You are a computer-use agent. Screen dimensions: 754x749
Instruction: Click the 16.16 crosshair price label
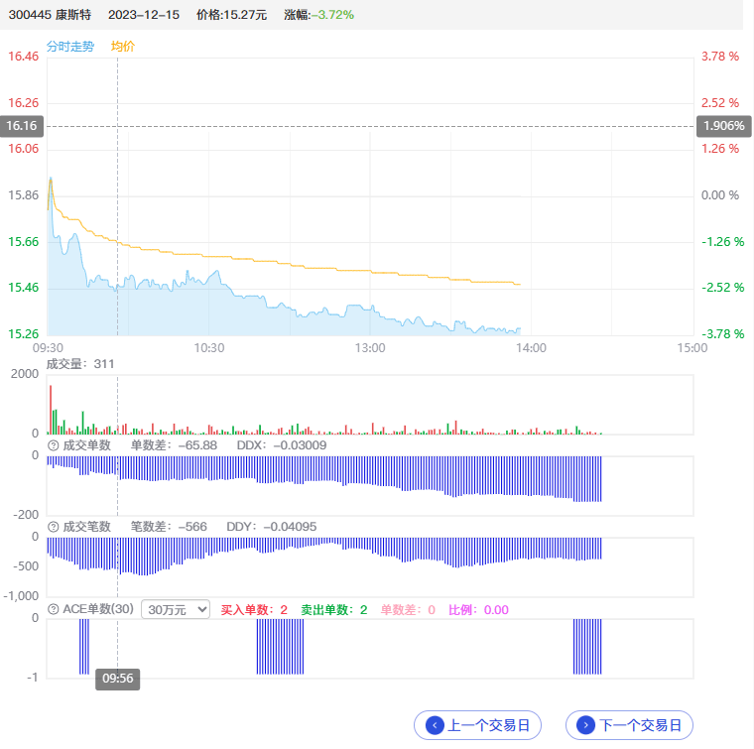click(22, 126)
